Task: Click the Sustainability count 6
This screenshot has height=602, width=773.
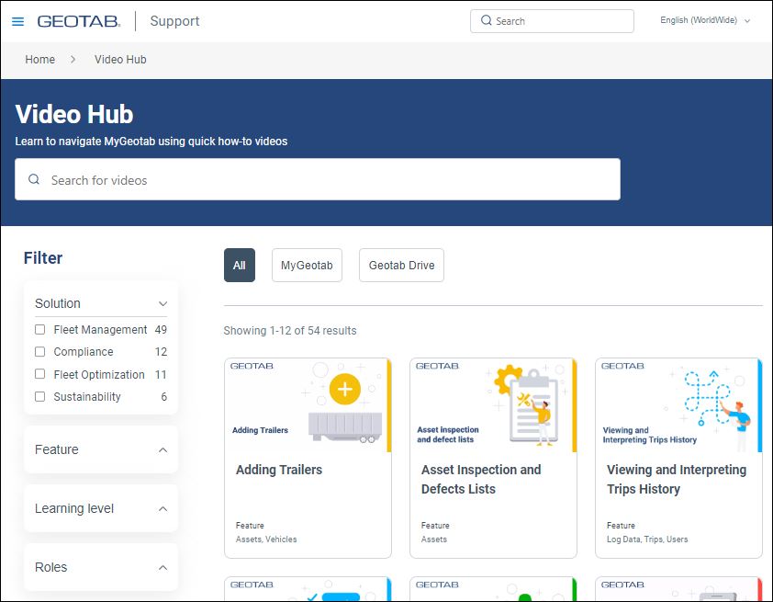Action: pos(164,396)
